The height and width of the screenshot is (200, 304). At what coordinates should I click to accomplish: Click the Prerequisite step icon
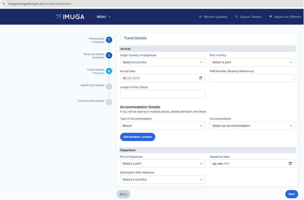pyautogui.click(x=109, y=40)
